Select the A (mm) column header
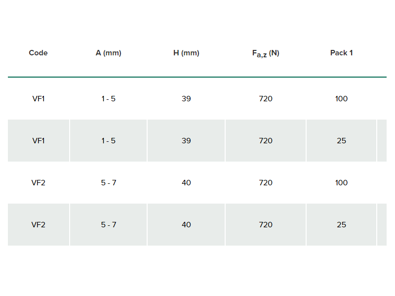This screenshot has height=296, width=395. click(x=108, y=53)
